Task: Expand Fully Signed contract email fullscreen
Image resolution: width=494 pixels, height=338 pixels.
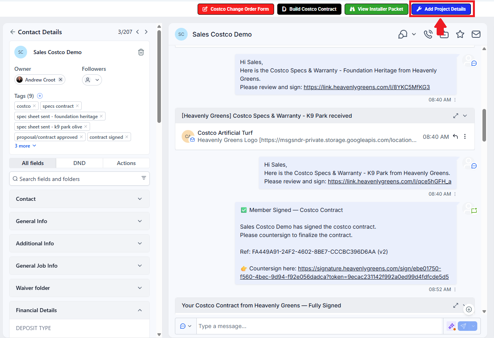Action: tap(456, 305)
